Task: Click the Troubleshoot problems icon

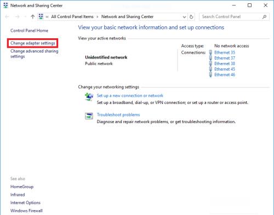Action: (x=89, y=116)
